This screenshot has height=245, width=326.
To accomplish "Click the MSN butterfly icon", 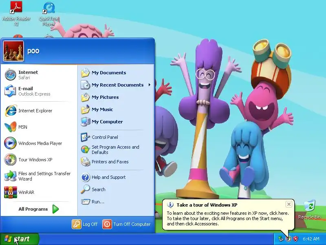I will (x=10, y=127).
